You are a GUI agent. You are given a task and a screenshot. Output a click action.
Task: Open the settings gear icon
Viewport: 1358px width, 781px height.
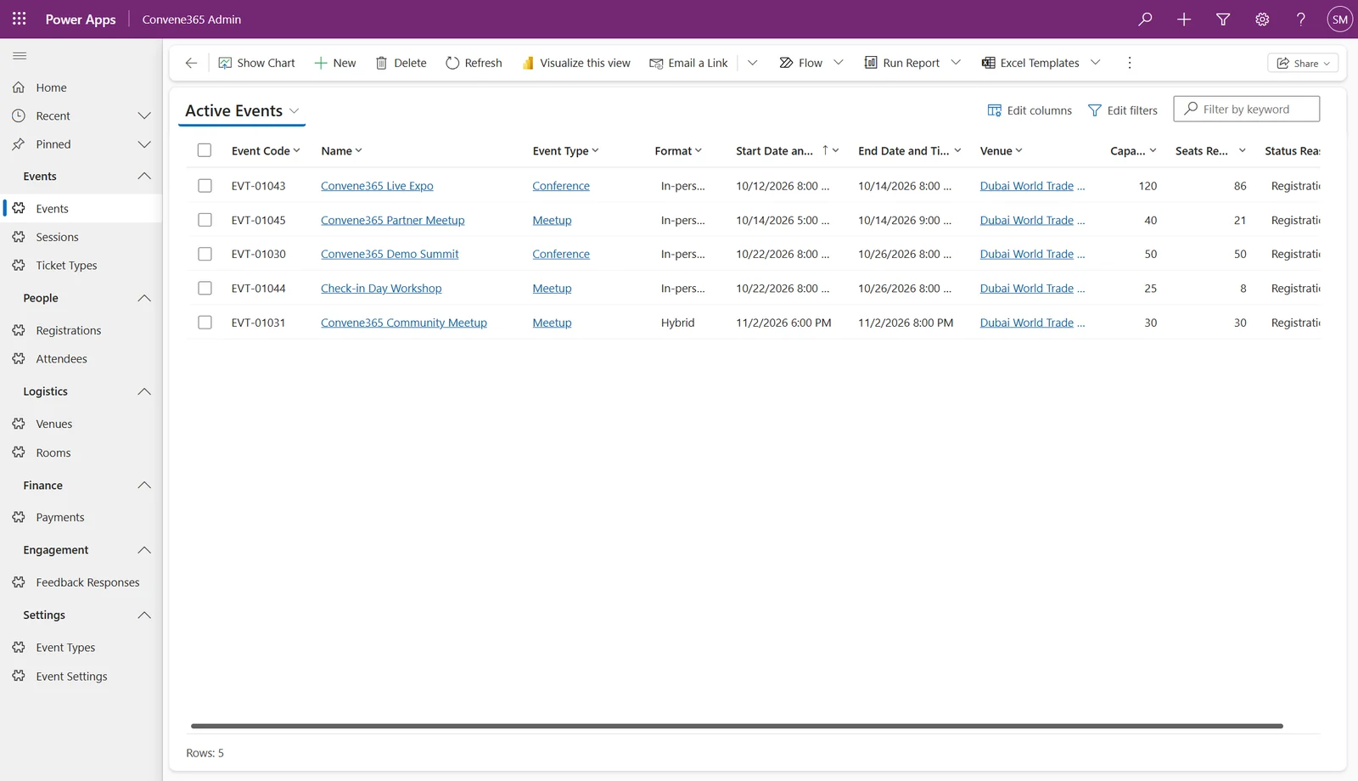click(1262, 19)
